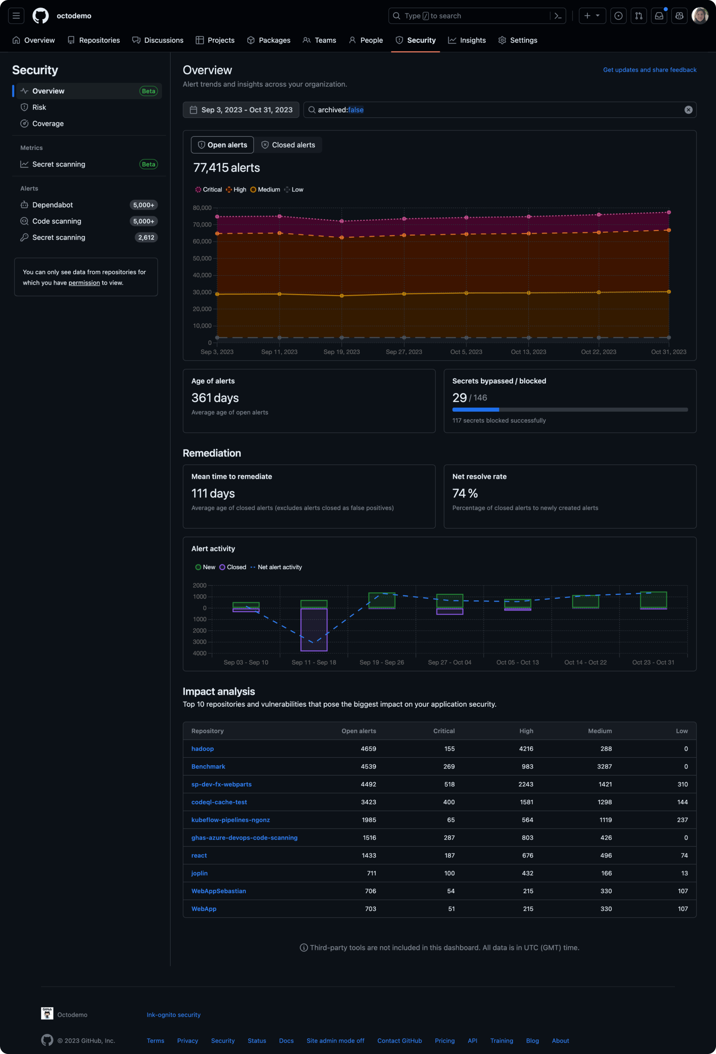Open the react repository link
This screenshot has width=716, height=1054.
pyautogui.click(x=199, y=855)
